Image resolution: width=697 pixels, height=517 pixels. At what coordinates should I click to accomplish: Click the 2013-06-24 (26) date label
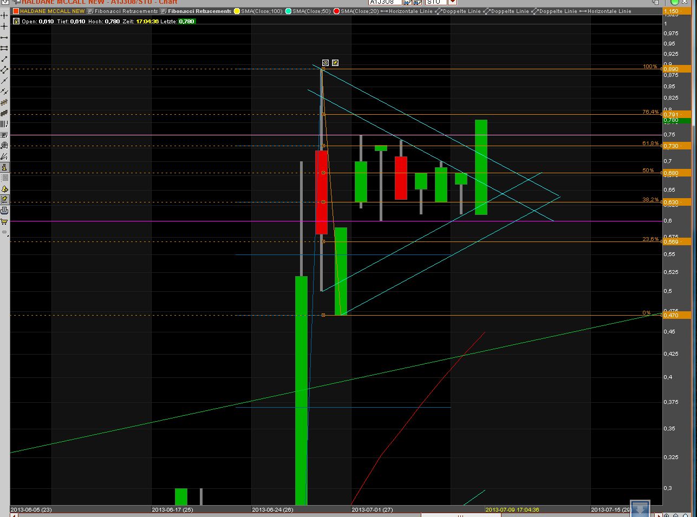click(273, 509)
